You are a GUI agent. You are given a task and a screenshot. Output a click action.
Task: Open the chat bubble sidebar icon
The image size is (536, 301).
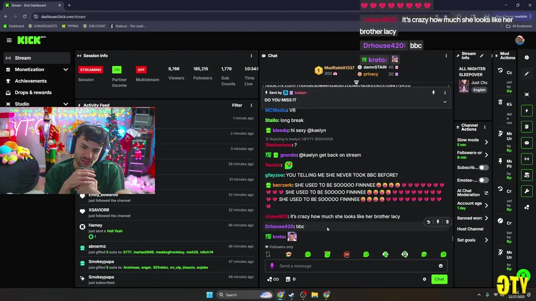pyautogui.click(x=527, y=143)
